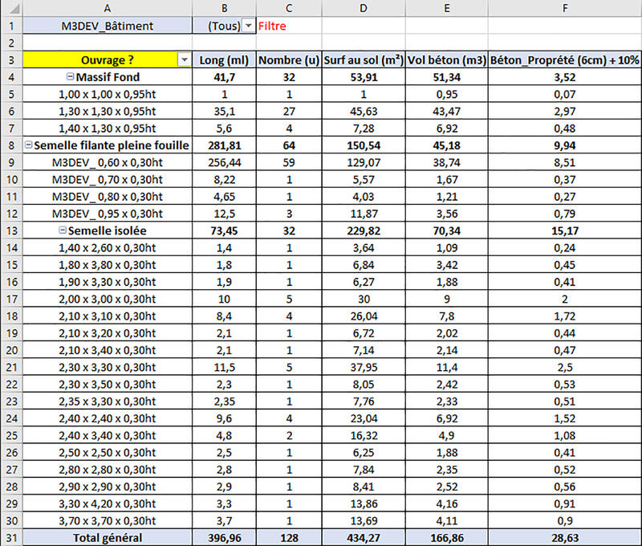Collapse the Semelle filante pleine fouille group
The image size is (642, 546).
coord(29,145)
